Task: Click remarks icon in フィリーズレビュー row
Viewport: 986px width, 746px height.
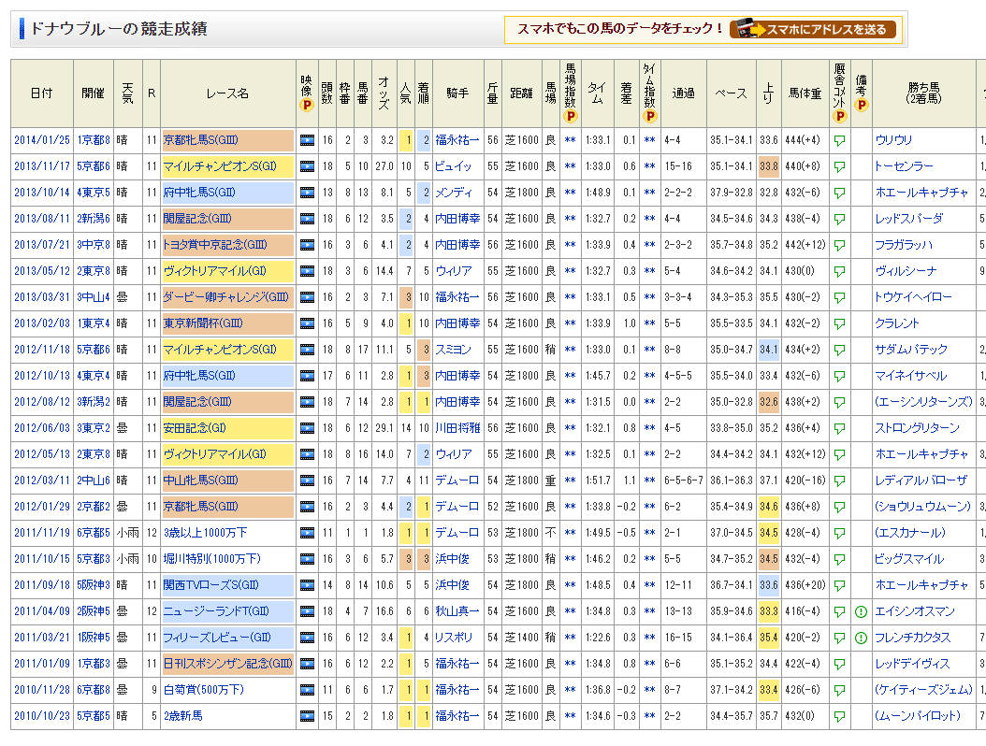Action: click(861, 638)
